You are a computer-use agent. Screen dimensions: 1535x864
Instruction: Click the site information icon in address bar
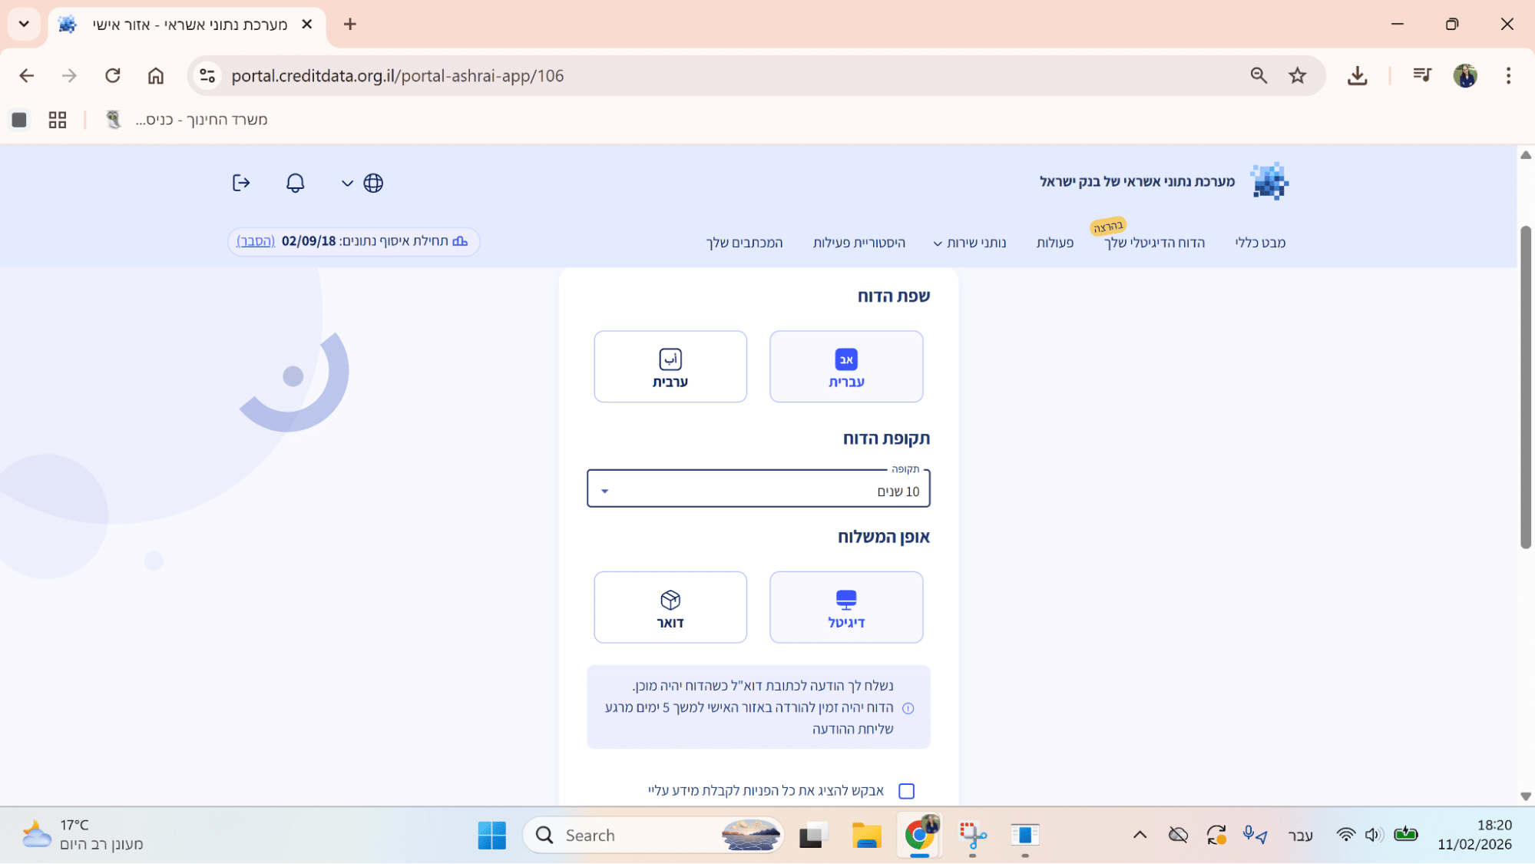pyautogui.click(x=207, y=75)
